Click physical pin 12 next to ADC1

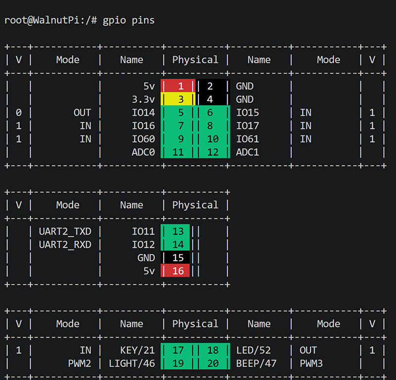tap(213, 152)
